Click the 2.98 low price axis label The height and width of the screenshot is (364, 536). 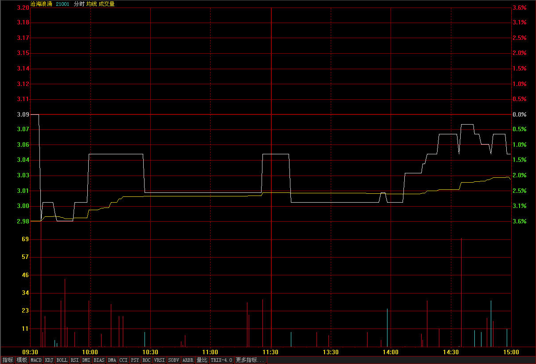pos(23,221)
